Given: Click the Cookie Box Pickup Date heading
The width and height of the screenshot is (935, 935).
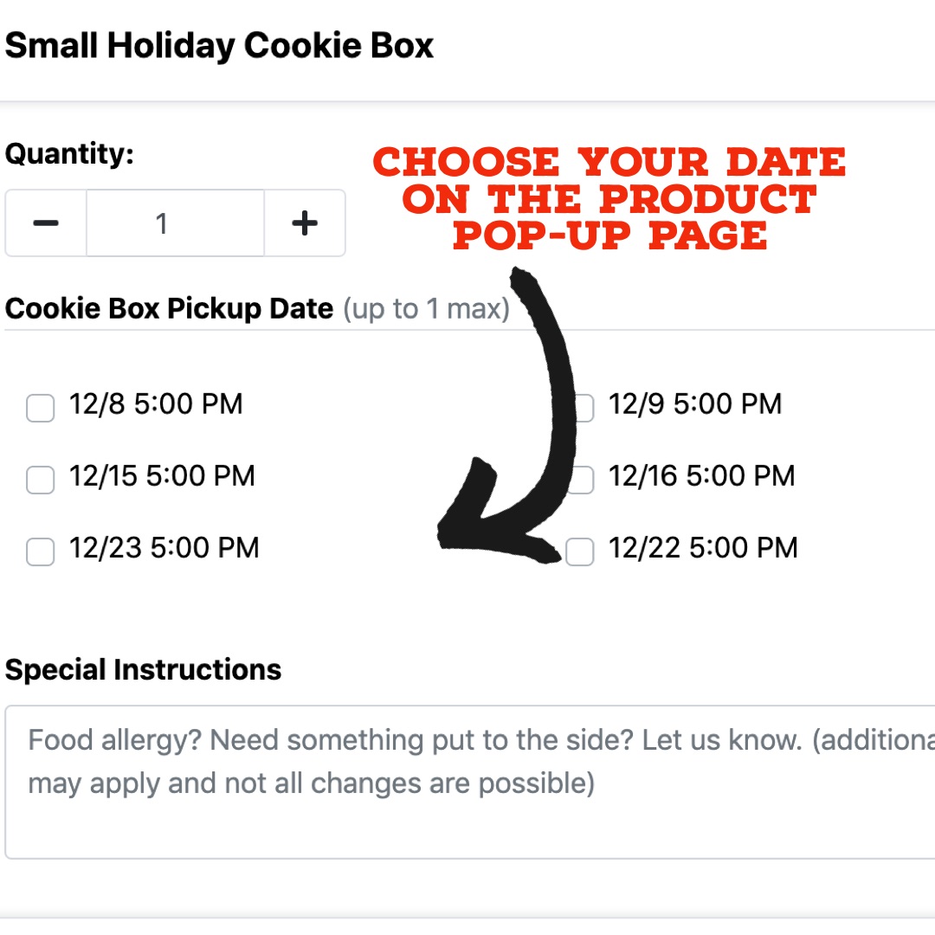Looking at the screenshot, I should 169,308.
